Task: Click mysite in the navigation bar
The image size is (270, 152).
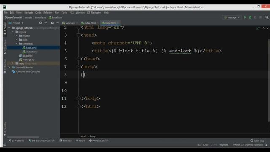Action: pyautogui.click(x=29, y=17)
